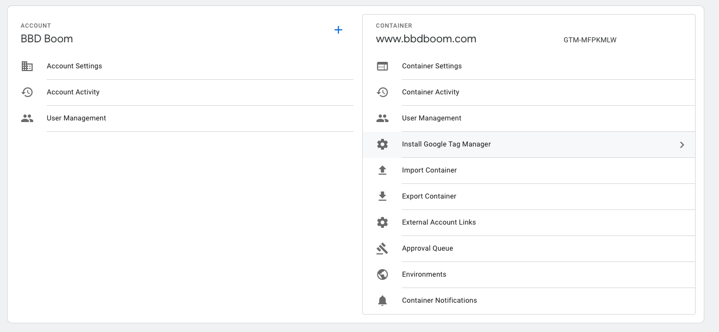The height and width of the screenshot is (332, 719).
Task: Open container User Management
Action: coord(431,118)
